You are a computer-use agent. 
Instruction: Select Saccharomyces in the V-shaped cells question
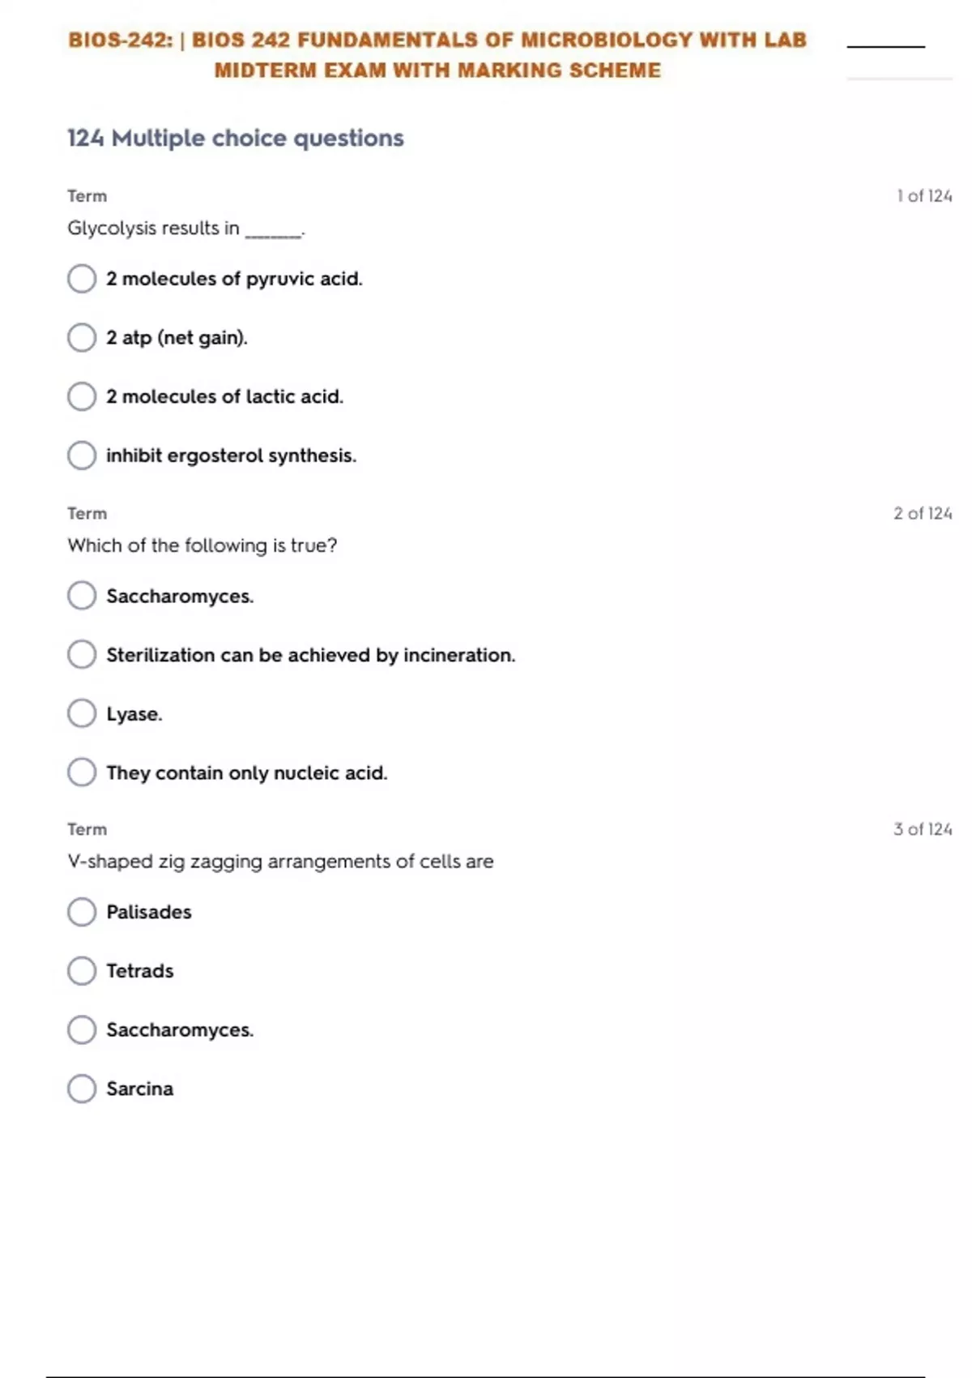click(x=82, y=1030)
